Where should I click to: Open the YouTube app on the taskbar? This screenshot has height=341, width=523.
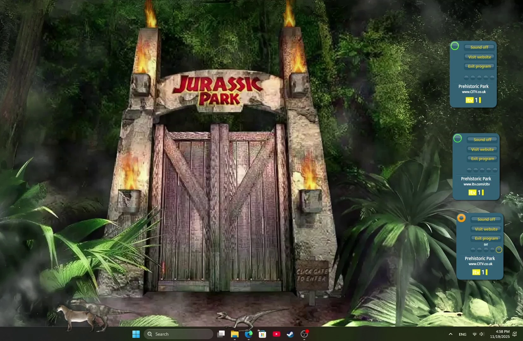tap(277, 334)
